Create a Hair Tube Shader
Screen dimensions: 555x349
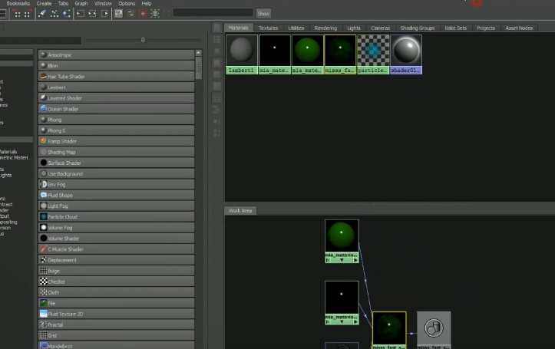tap(117, 77)
